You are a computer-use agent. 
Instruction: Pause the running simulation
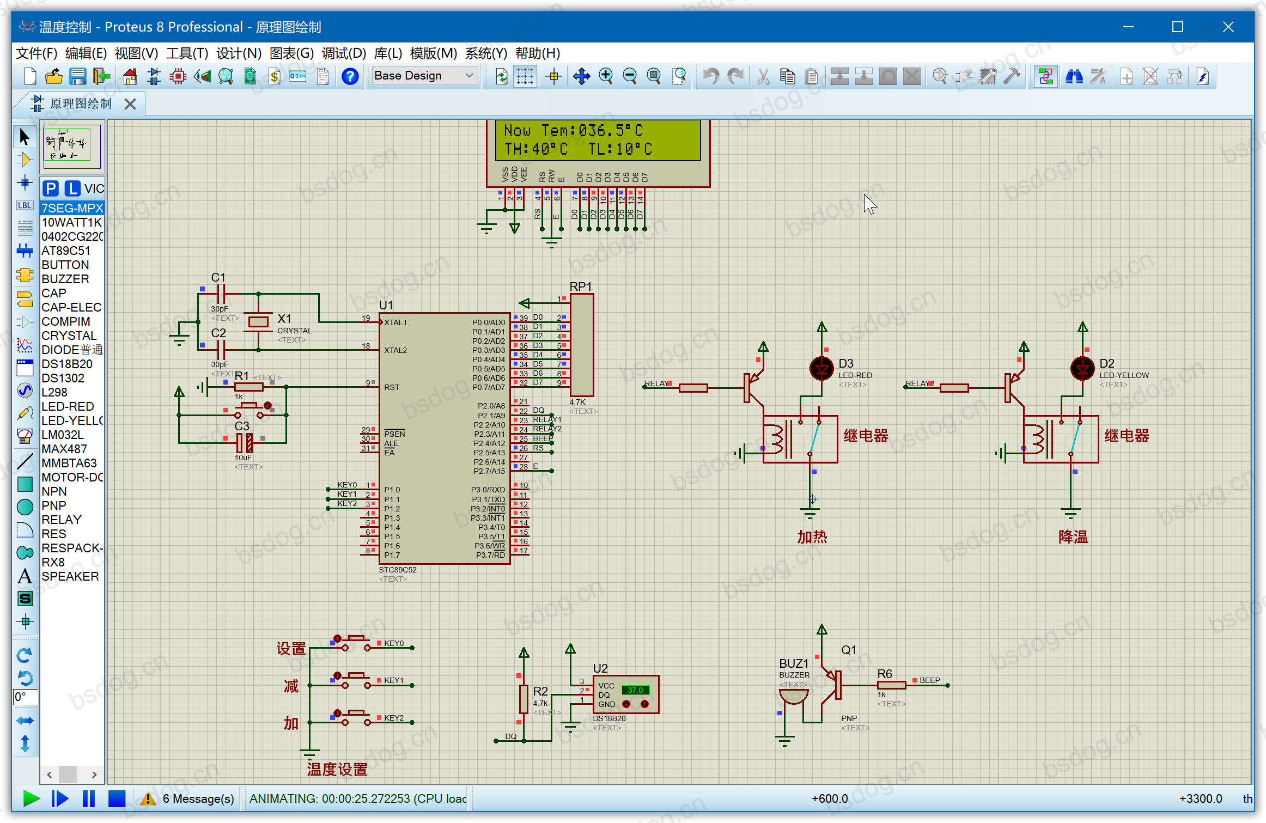(88, 799)
